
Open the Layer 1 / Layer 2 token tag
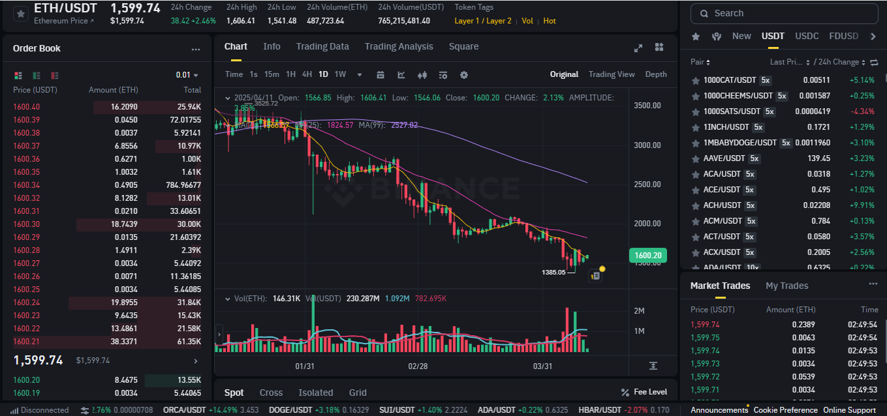point(483,21)
